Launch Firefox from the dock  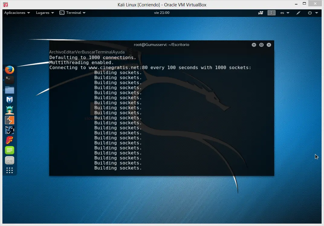(9, 70)
